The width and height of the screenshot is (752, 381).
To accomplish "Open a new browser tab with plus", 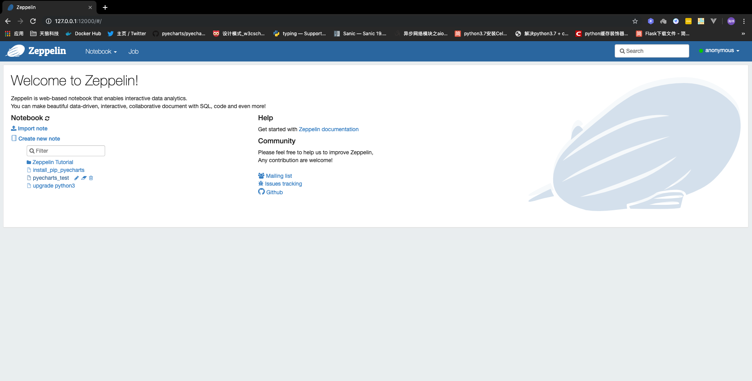I will point(105,7).
